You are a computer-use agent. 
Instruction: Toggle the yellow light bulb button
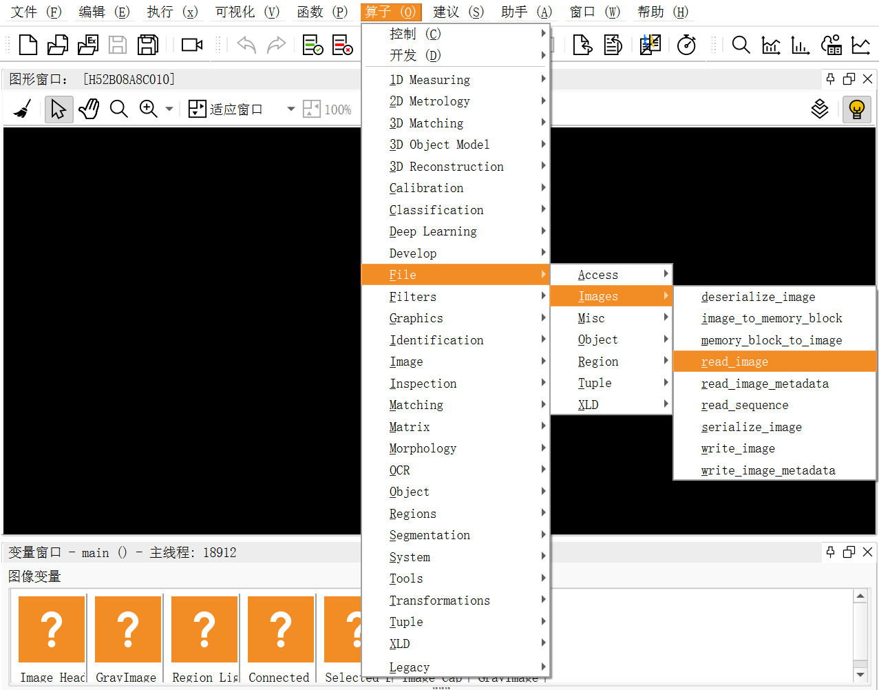(x=857, y=109)
